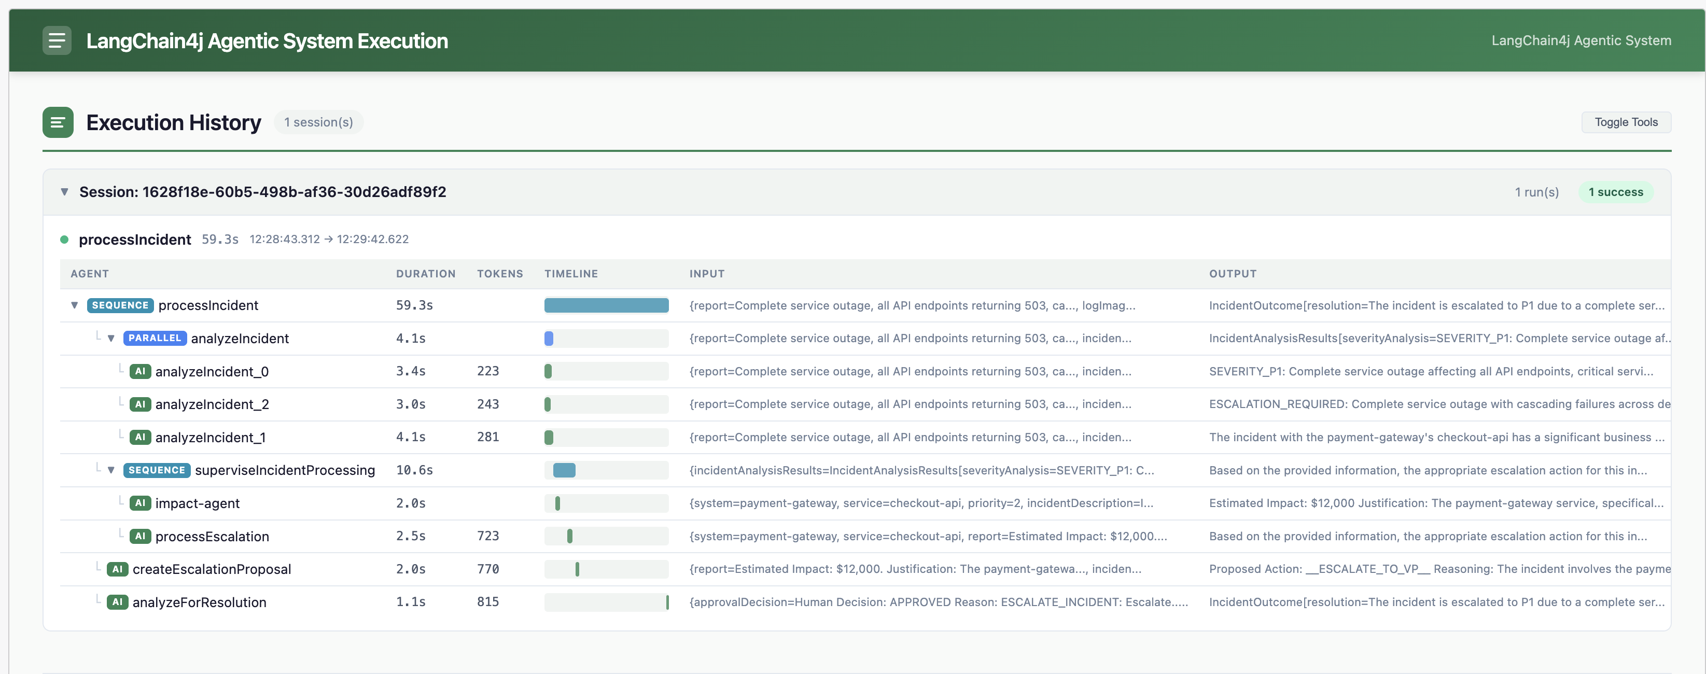Select the createEscalationProposal row name
Image resolution: width=1706 pixels, height=674 pixels.
(x=212, y=569)
